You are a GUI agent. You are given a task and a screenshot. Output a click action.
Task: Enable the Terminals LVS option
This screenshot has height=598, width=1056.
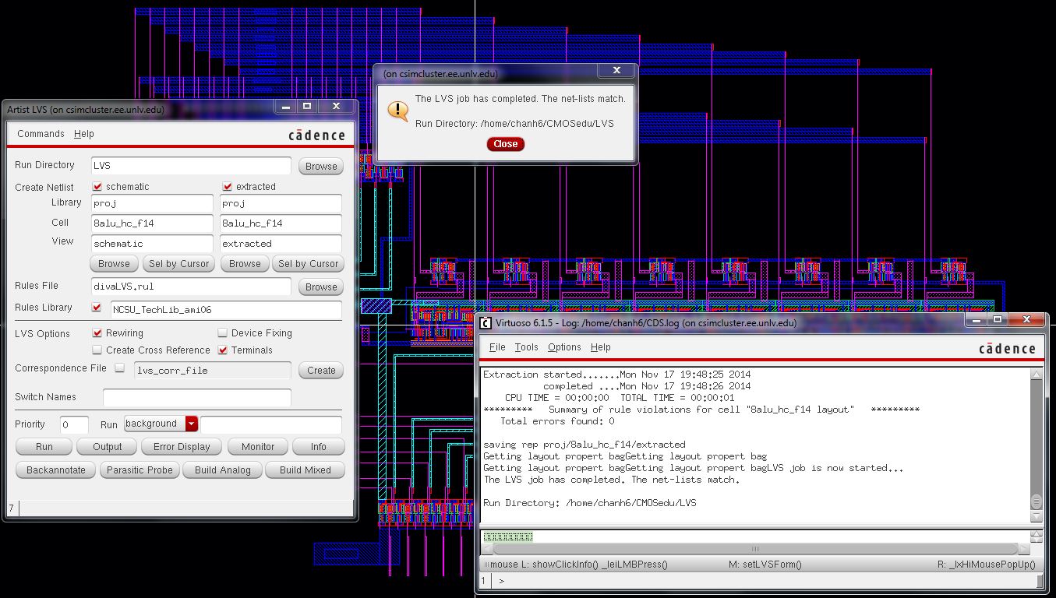tap(224, 350)
